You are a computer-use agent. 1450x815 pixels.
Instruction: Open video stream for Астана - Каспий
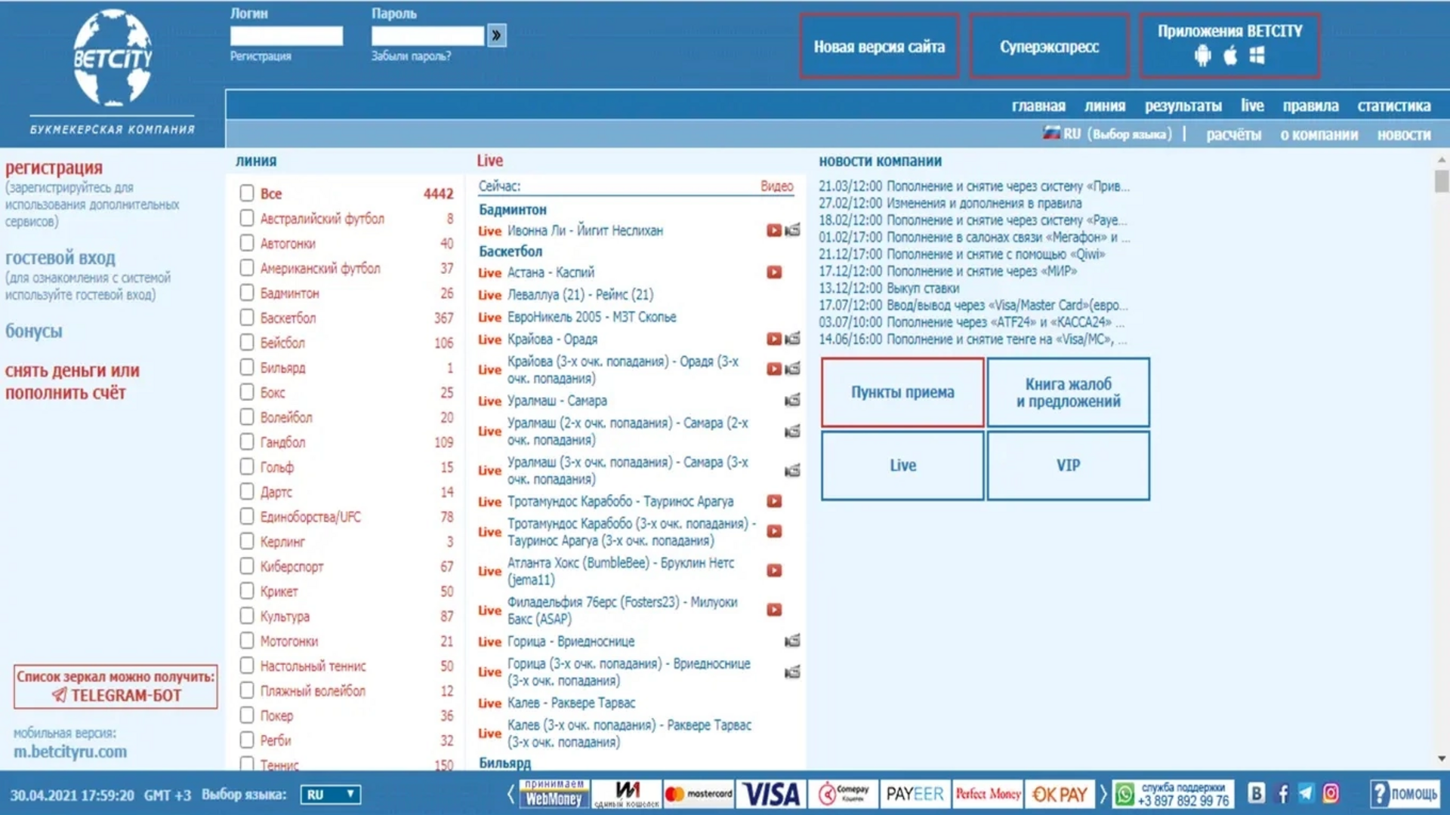click(774, 272)
